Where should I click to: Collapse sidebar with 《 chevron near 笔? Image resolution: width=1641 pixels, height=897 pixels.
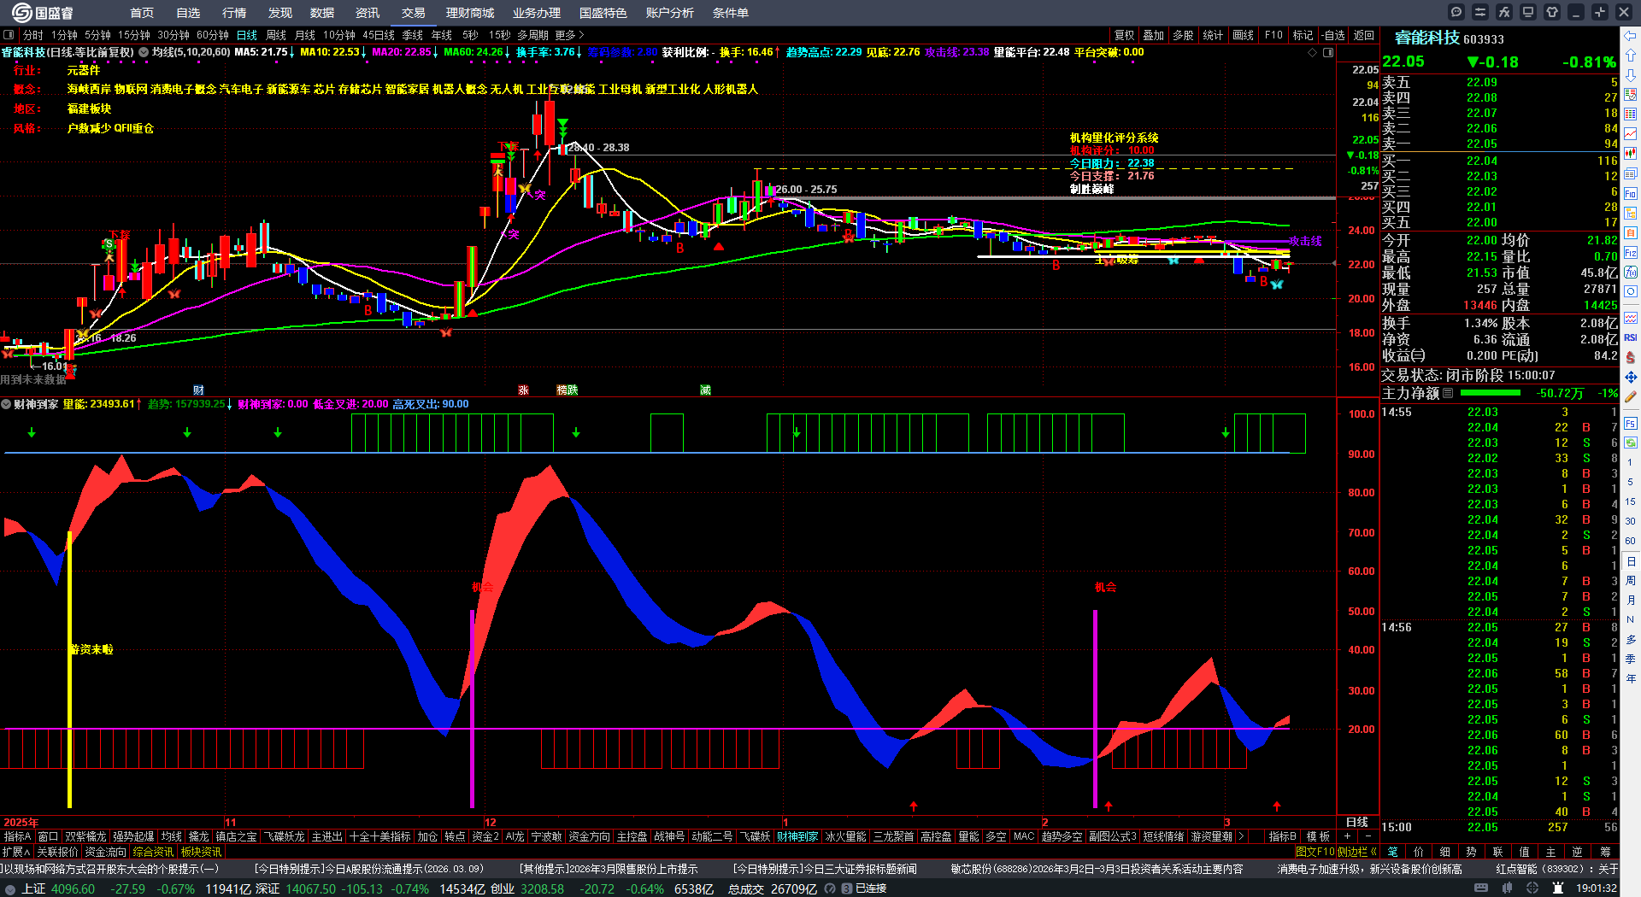click(1373, 852)
